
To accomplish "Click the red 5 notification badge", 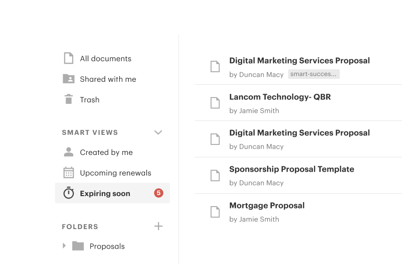I will [158, 193].
